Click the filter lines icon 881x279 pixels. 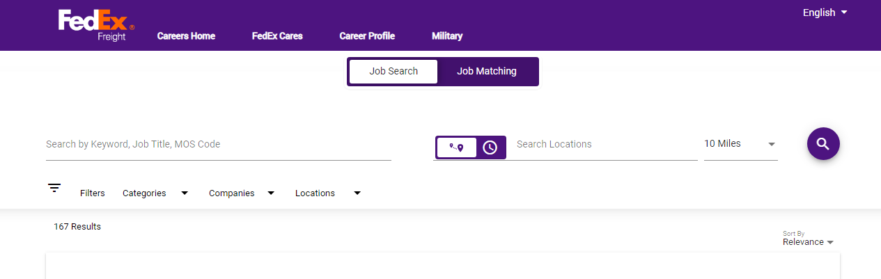54,188
